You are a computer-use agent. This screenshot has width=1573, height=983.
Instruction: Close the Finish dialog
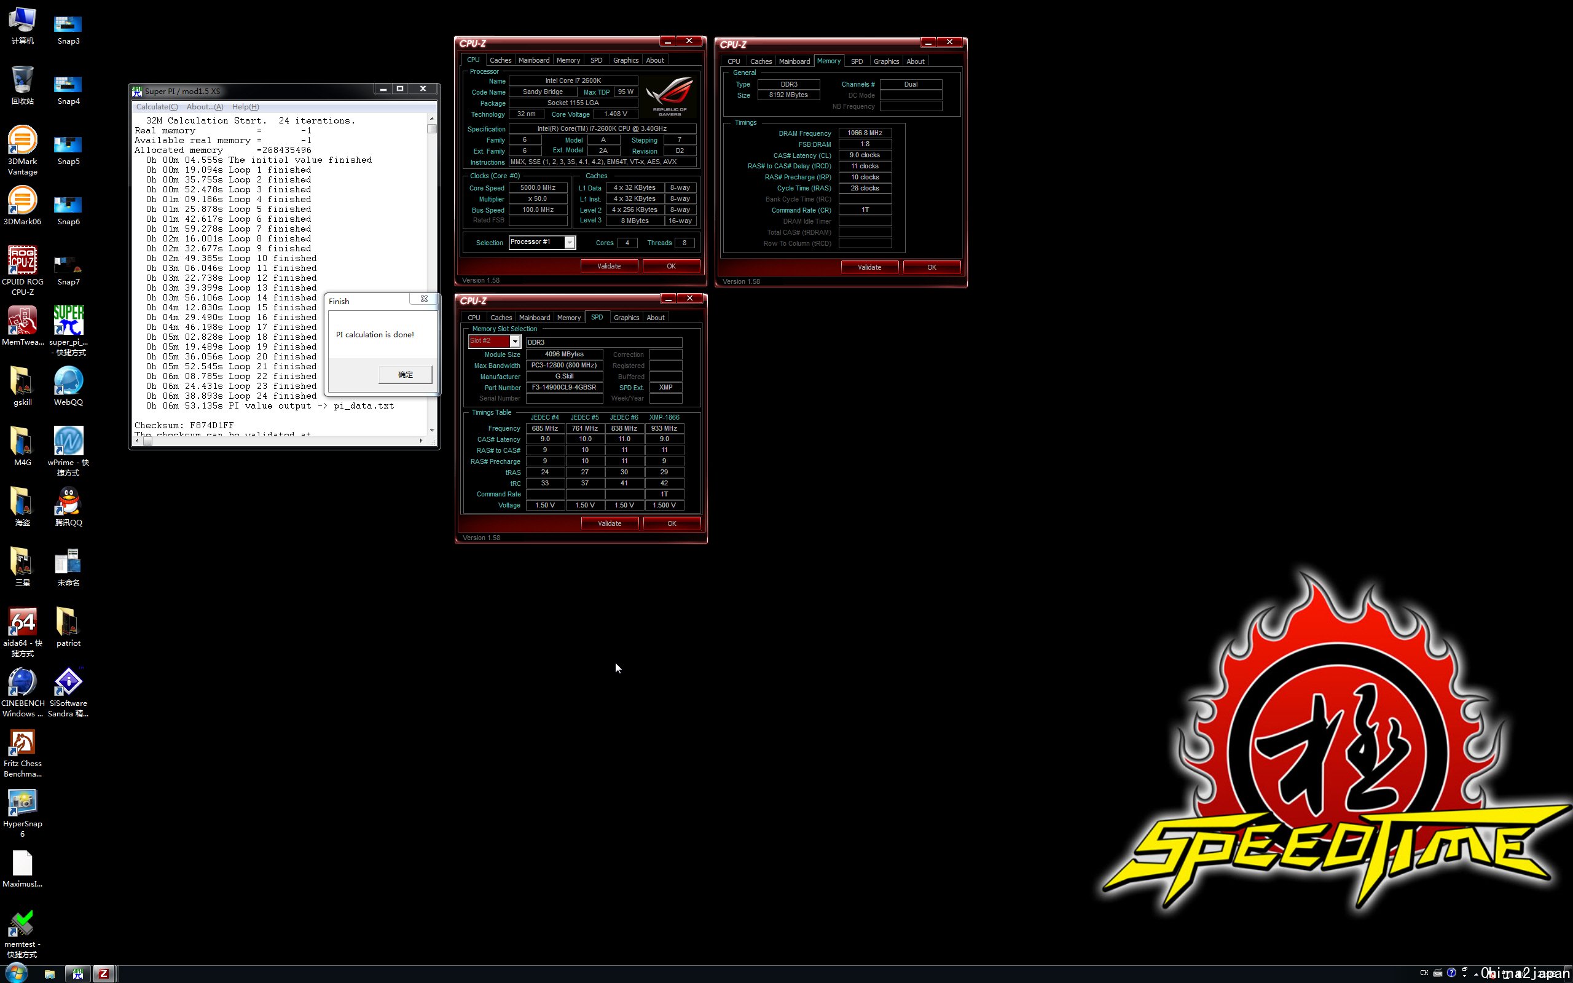424,299
